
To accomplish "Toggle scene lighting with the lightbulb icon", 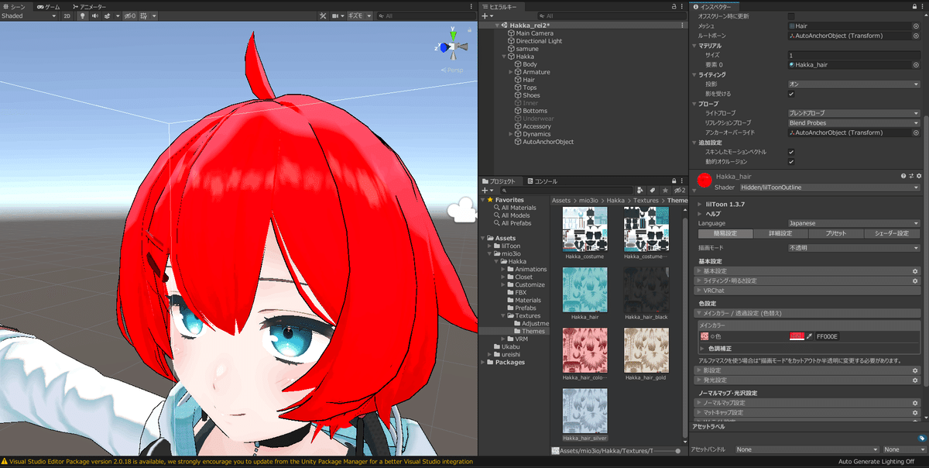I will pyautogui.click(x=83, y=15).
